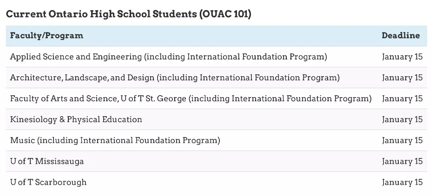Select the U of T Scarborough row
Screen dimensions: 435x196
click(x=48, y=183)
